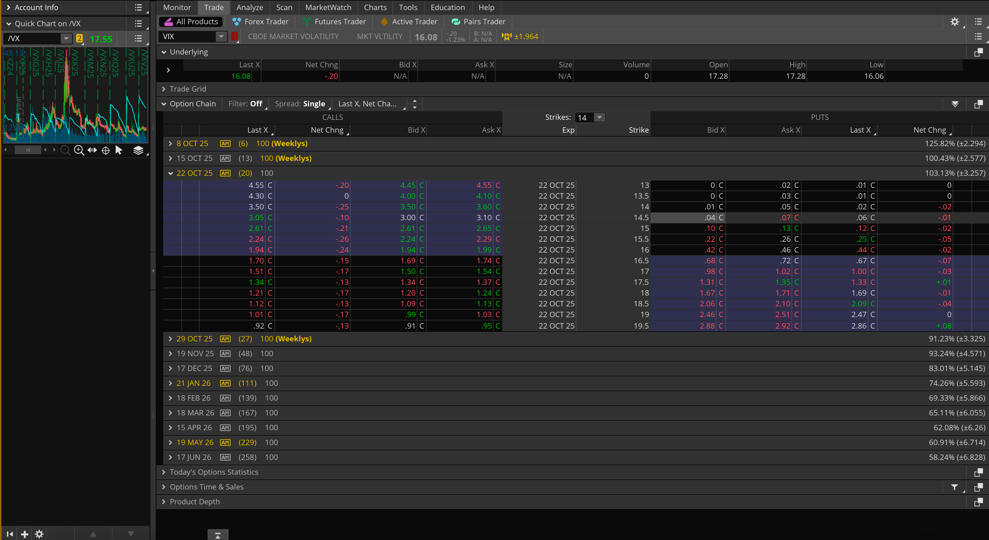
Task: Switch to the MarketWatch tab
Action: (328, 7)
